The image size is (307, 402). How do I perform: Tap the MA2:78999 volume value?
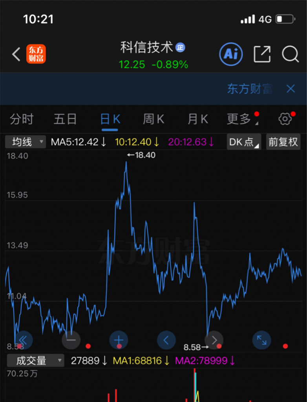point(205,361)
